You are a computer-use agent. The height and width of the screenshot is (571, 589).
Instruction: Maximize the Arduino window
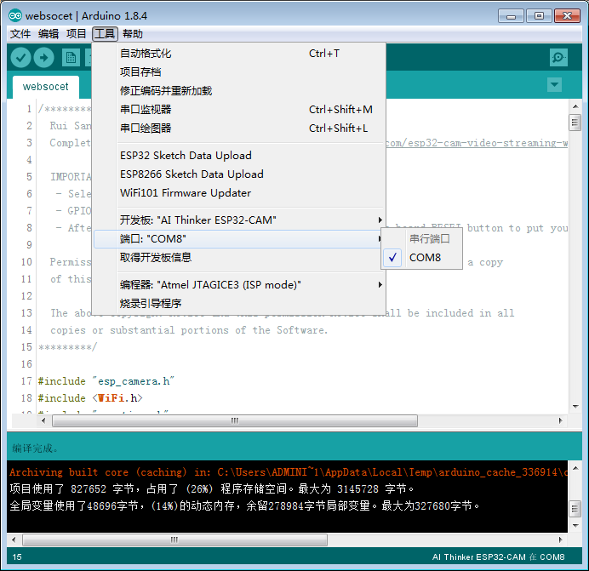pos(539,16)
